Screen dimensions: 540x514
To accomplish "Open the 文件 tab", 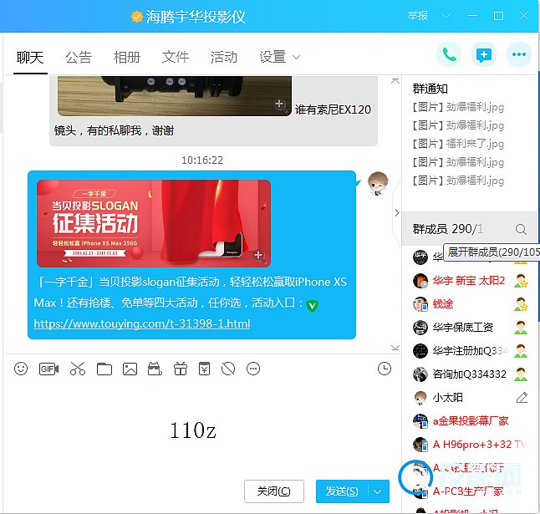I will pos(176,57).
